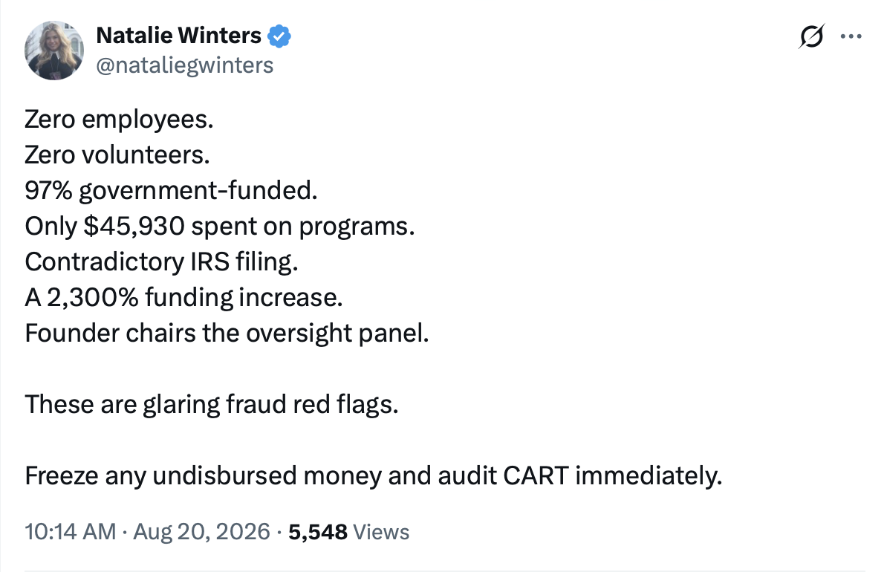Click the word 'CART' in the post
Viewport: 887px width, 572px height.
536,476
